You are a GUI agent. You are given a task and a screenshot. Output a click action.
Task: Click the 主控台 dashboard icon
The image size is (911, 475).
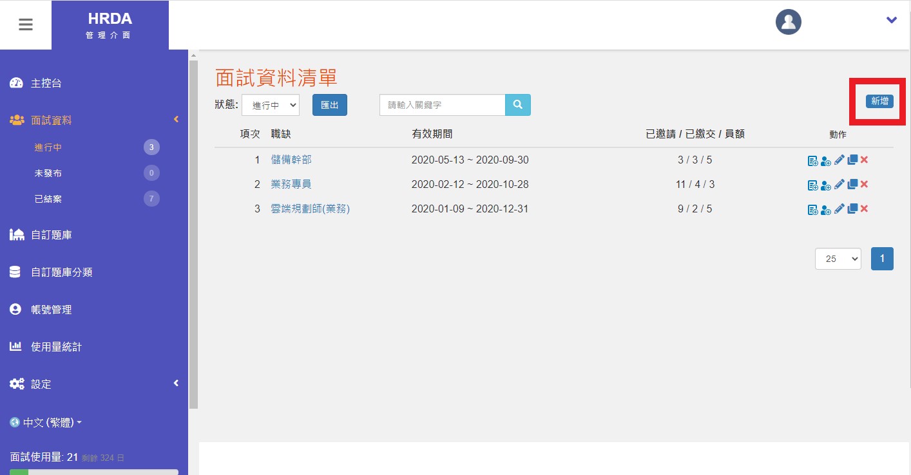pos(16,82)
